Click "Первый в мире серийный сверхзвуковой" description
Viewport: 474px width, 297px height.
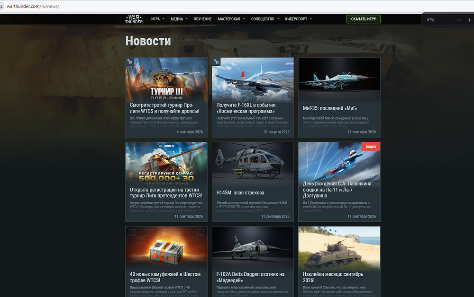pyautogui.click(x=252, y=291)
